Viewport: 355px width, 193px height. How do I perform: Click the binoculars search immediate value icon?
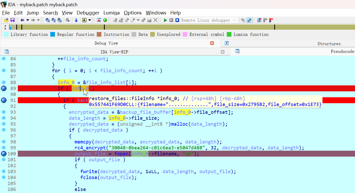point(48,20)
